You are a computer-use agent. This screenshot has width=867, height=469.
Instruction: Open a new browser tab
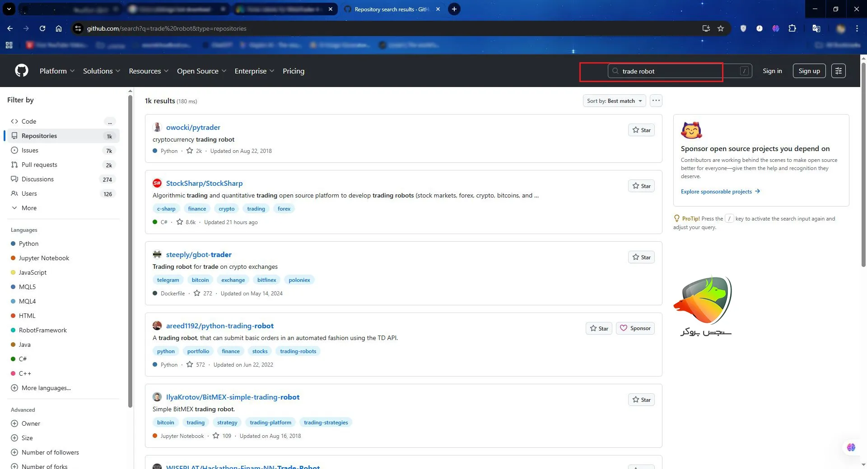(x=454, y=9)
